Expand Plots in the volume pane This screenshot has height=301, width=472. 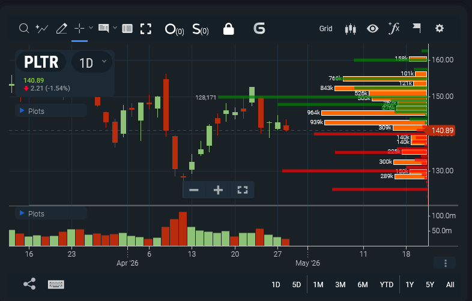pyautogui.click(x=51, y=213)
